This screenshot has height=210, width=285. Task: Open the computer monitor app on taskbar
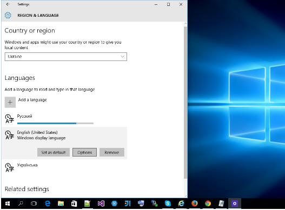pyautogui.click(x=141, y=204)
